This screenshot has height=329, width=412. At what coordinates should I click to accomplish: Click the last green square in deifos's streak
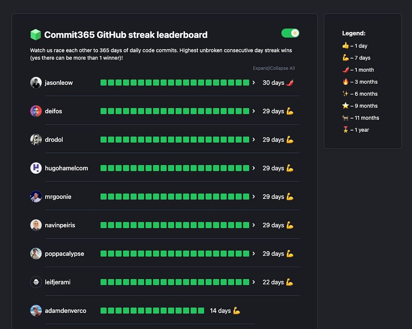[x=246, y=111]
